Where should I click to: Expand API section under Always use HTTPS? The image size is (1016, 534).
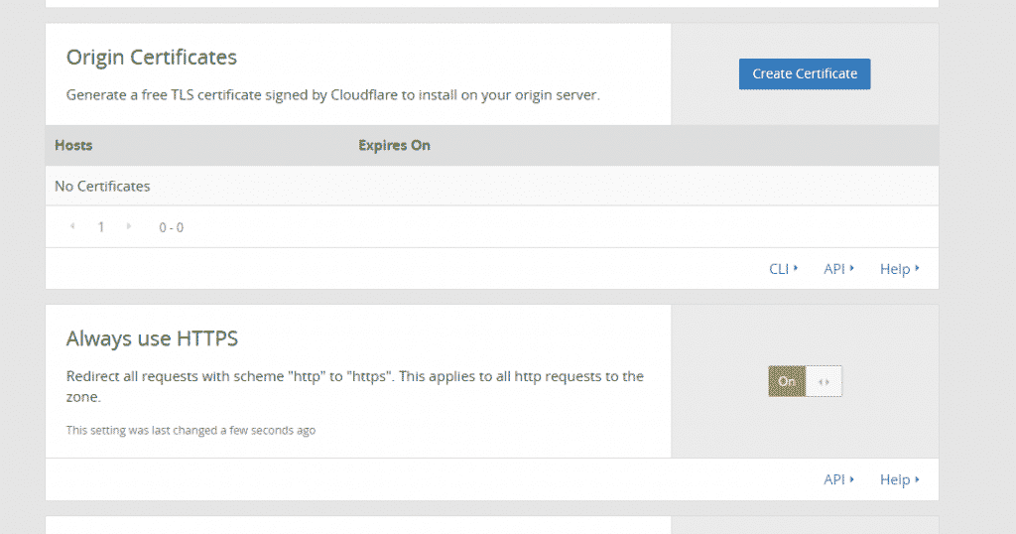click(x=838, y=479)
